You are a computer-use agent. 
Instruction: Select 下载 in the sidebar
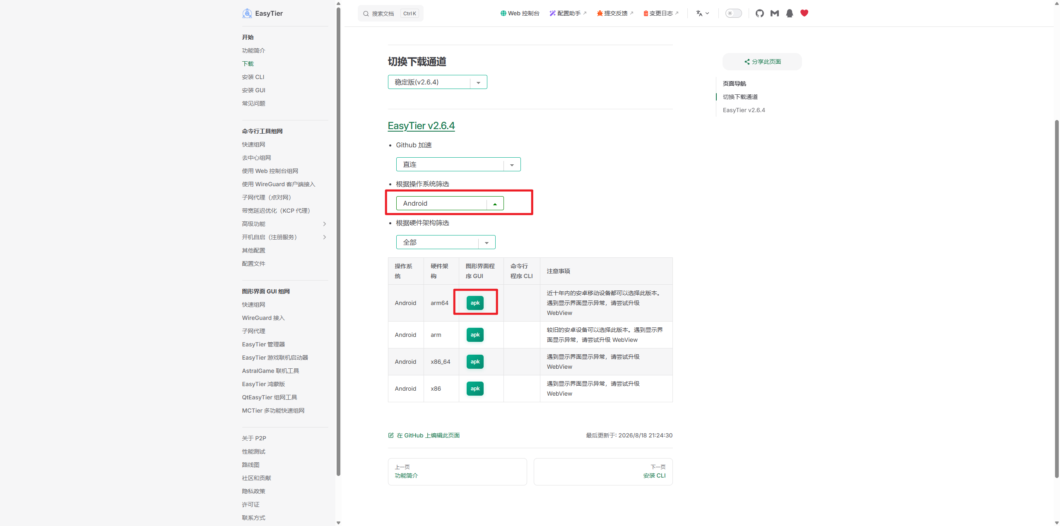click(248, 64)
